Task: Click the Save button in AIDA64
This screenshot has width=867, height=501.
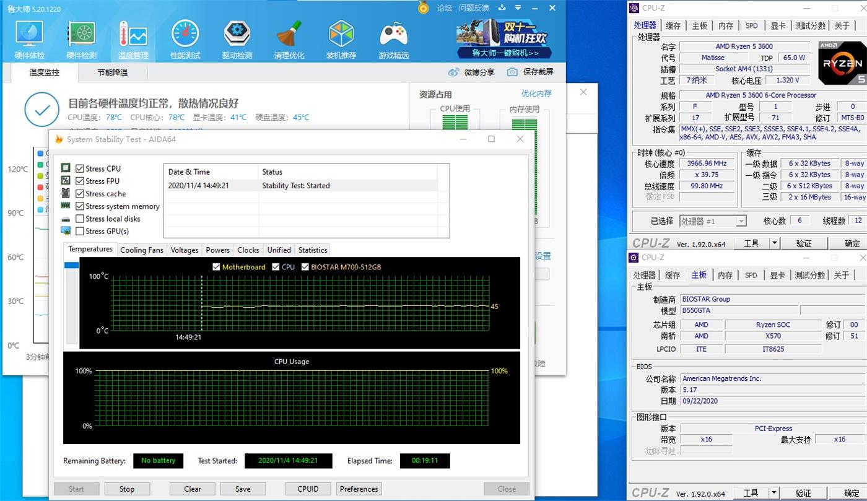Action: click(243, 489)
